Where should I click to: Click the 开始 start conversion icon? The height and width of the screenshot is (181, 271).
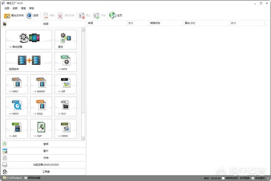click(97, 16)
